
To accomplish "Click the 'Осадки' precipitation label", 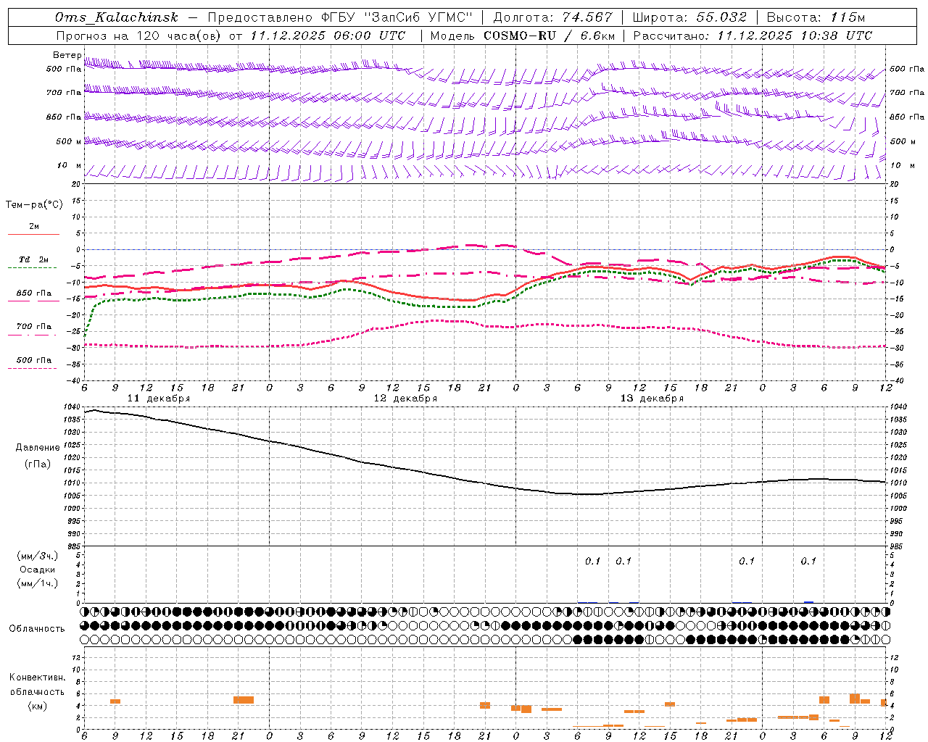I will click(x=38, y=570).
